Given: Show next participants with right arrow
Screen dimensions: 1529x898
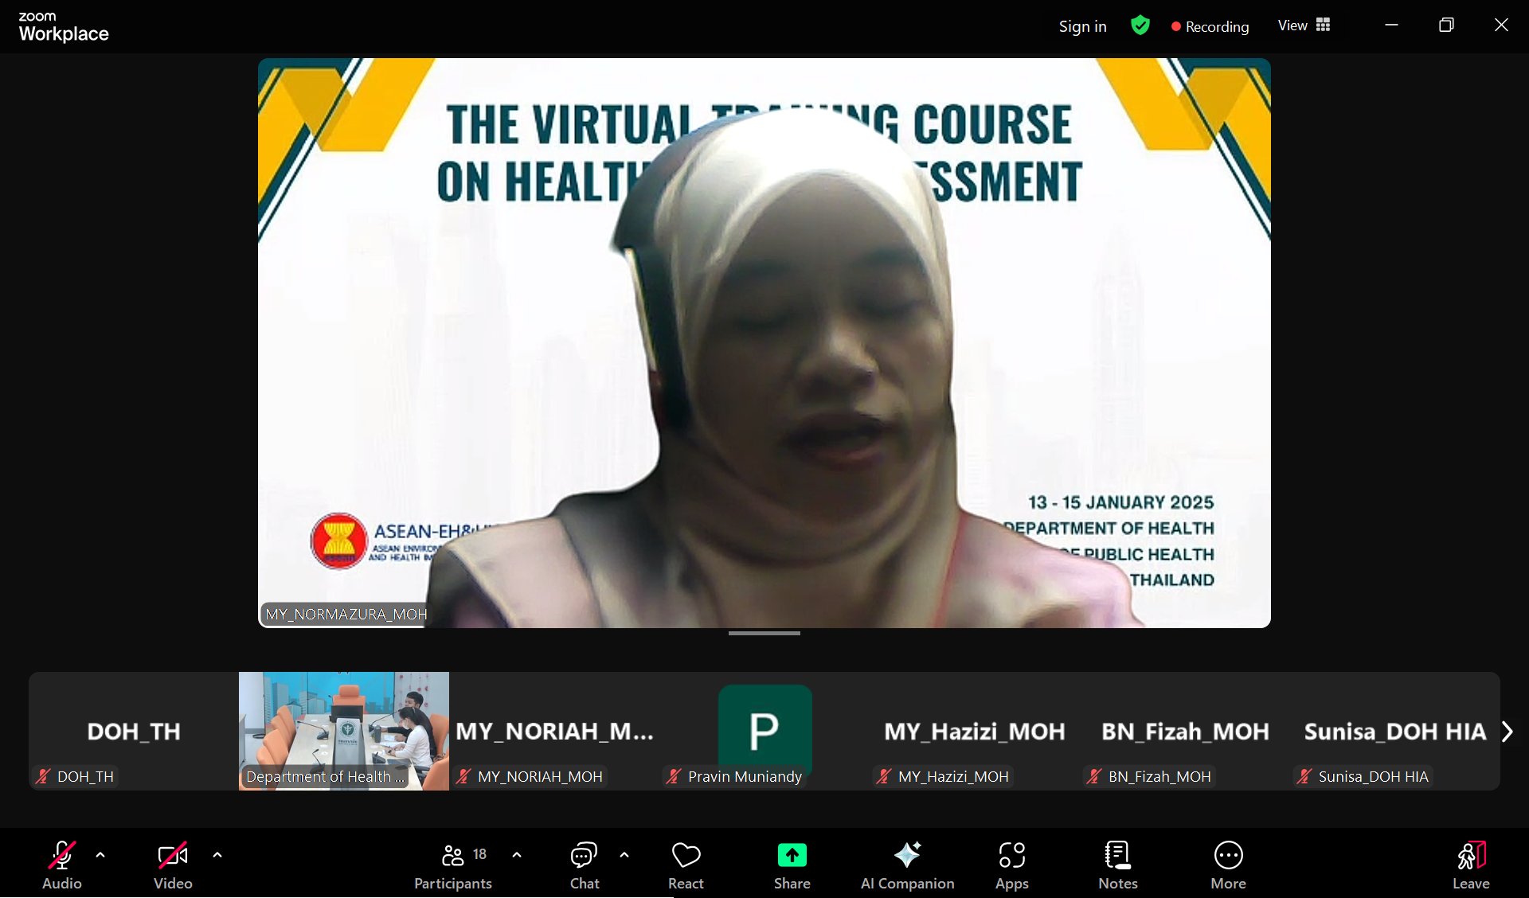Looking at the screenshot, I should pyautogui.click(x=1507, y=732).
